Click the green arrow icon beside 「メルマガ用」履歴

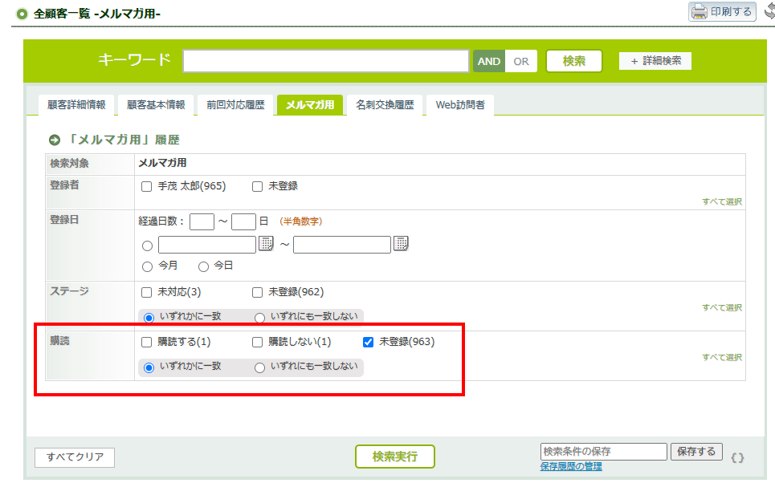click(55, 140)
